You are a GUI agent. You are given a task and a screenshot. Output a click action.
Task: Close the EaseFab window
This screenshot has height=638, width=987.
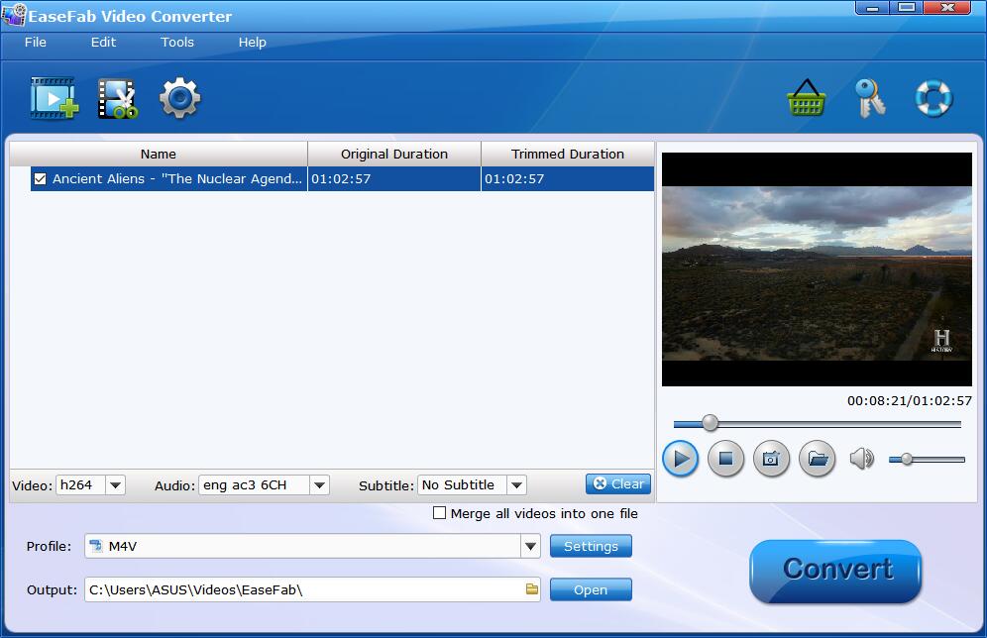(x=947, y=8)
